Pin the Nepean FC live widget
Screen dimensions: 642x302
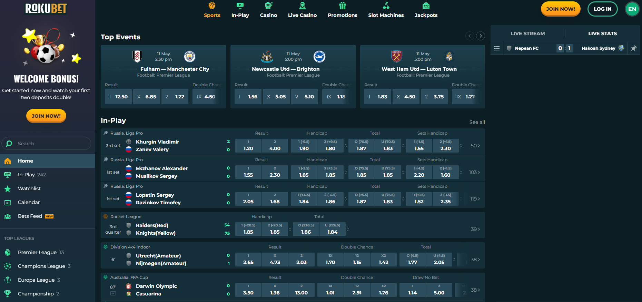click(x=634, y=48)
